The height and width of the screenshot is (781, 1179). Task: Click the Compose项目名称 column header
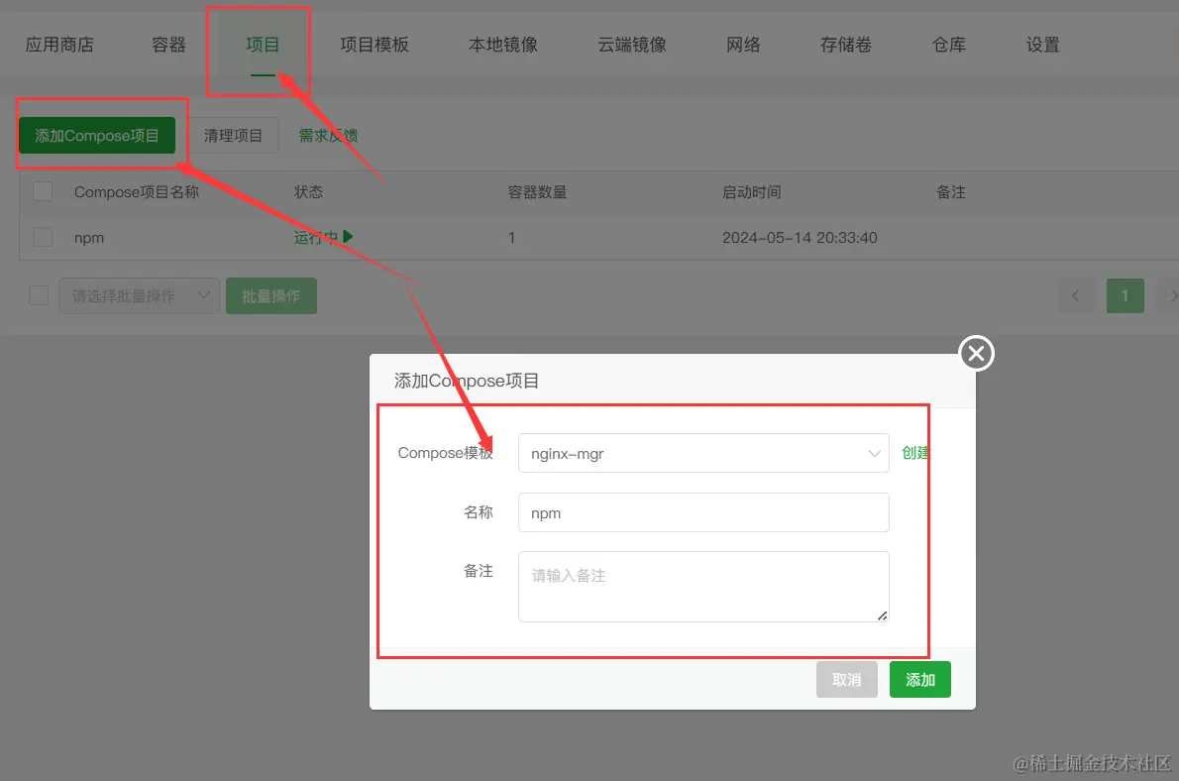pos(136,192)
